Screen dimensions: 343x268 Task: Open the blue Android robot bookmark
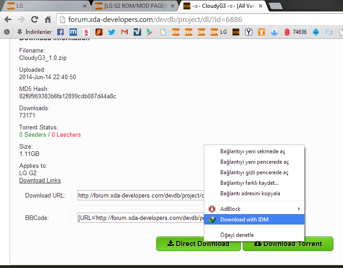[316, 32]
